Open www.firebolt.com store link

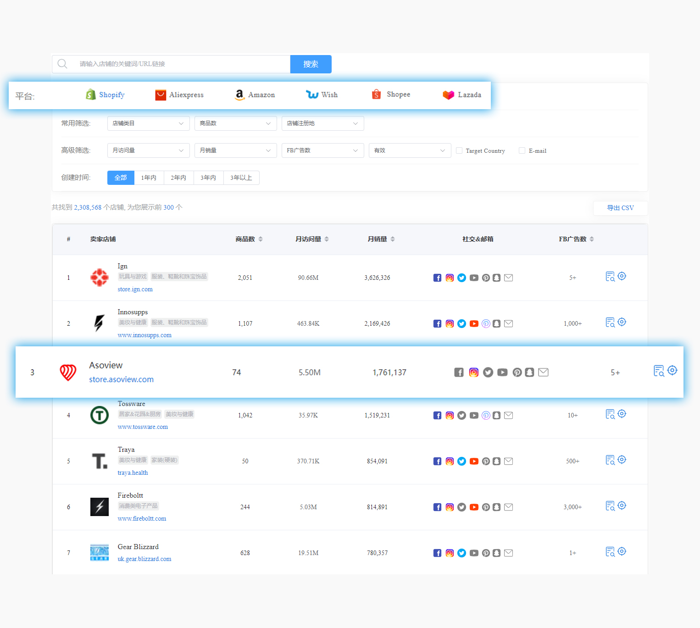click(x=142, y=519)
